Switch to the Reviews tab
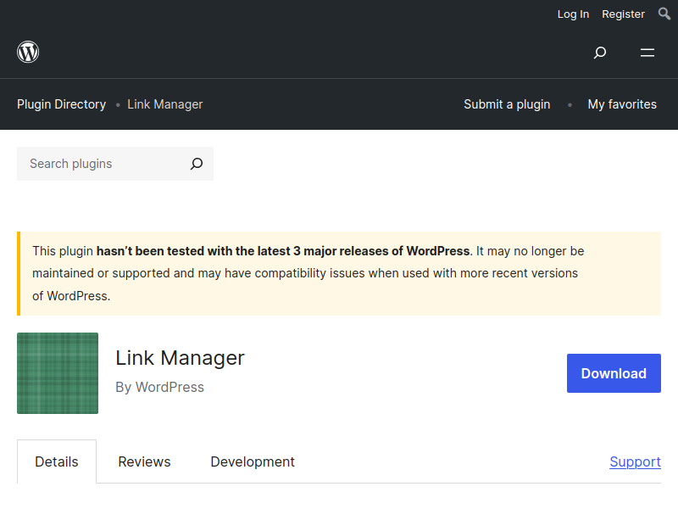Image resolution: width=678 pixels, height=509 pixels. (144, 461)
